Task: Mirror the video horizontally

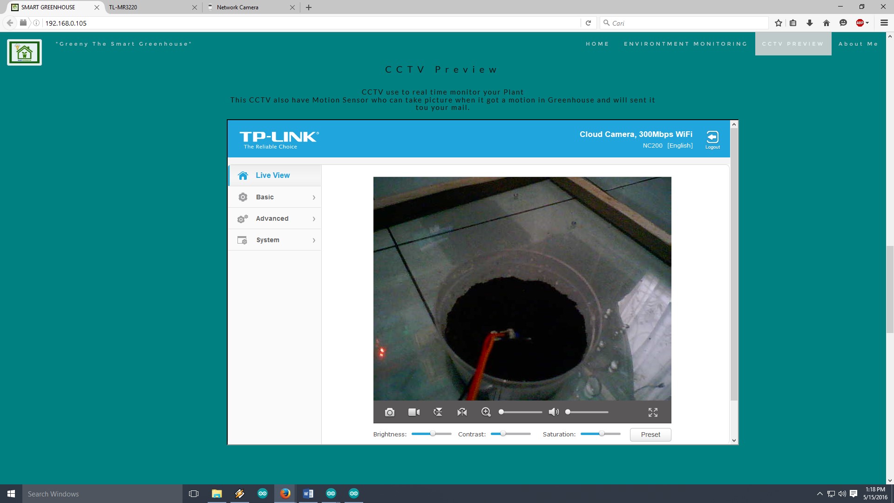Action: tap(462, 412)
